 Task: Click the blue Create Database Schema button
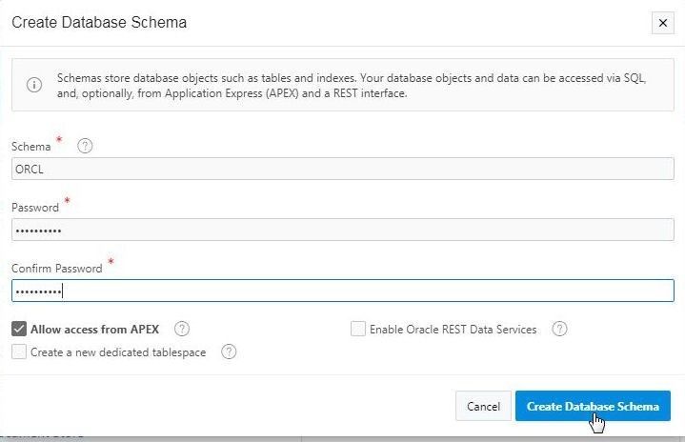tap(593, 406)
